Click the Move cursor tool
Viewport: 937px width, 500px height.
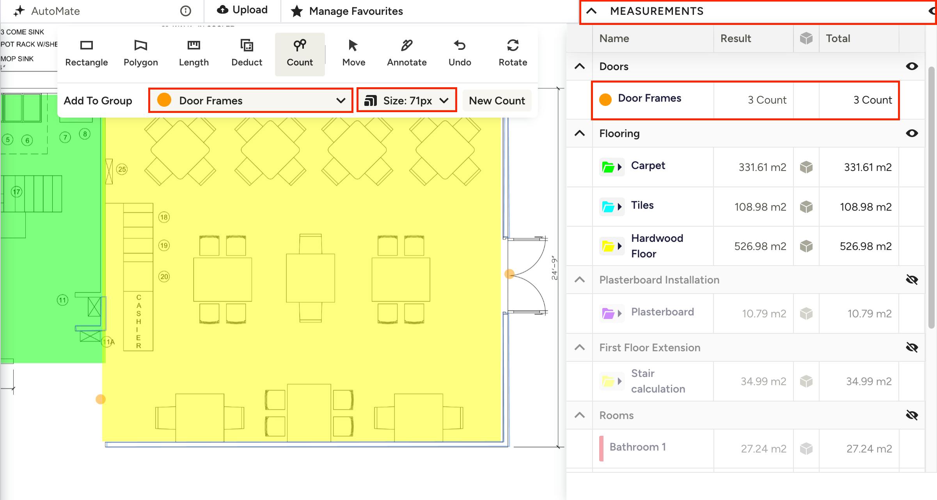[x=353, y=54]
